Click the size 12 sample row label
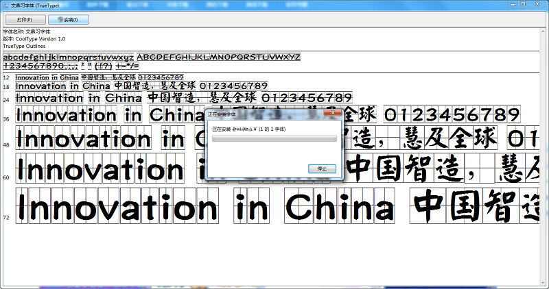Image resolution: width=549 pixels, height=289 pixels. coord(6,77)
